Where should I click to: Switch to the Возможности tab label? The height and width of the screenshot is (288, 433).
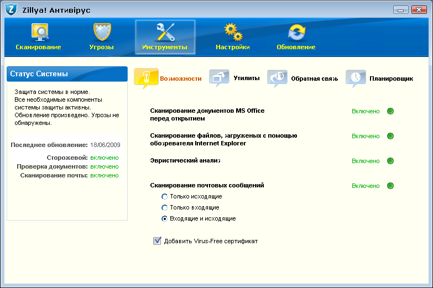click(x=181, y=78)
